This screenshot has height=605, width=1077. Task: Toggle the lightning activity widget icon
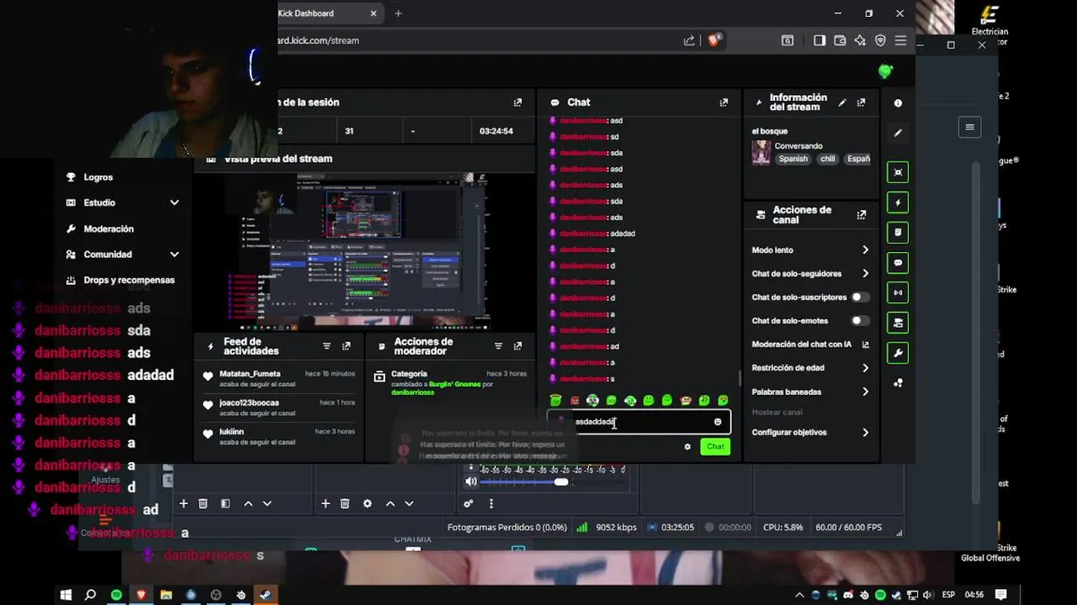pyautogui.click(x=898, y=203)
